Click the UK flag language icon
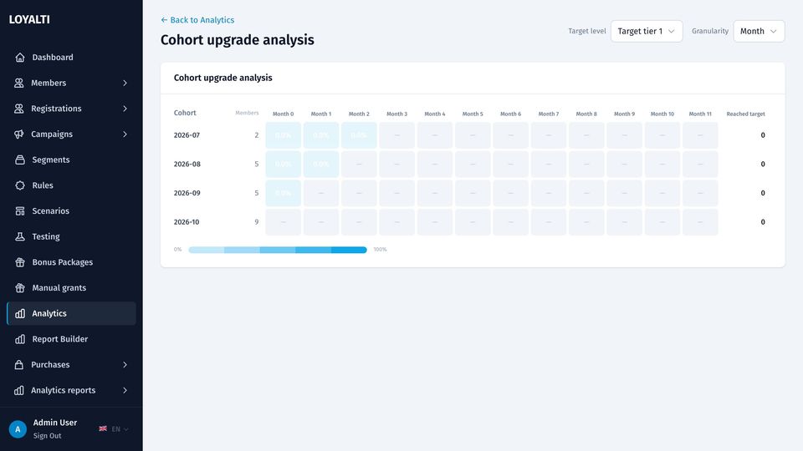 tap(103, 428)
